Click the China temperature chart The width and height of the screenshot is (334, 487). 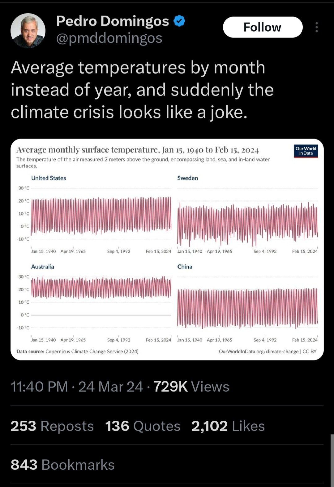[247, 308]
